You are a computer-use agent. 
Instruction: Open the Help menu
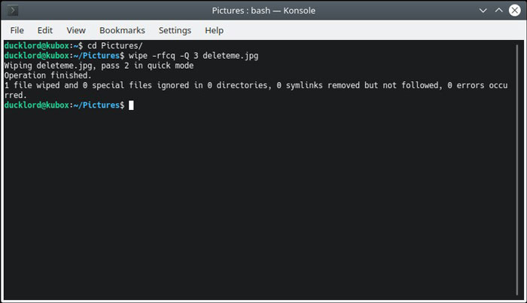click(214, 30)
